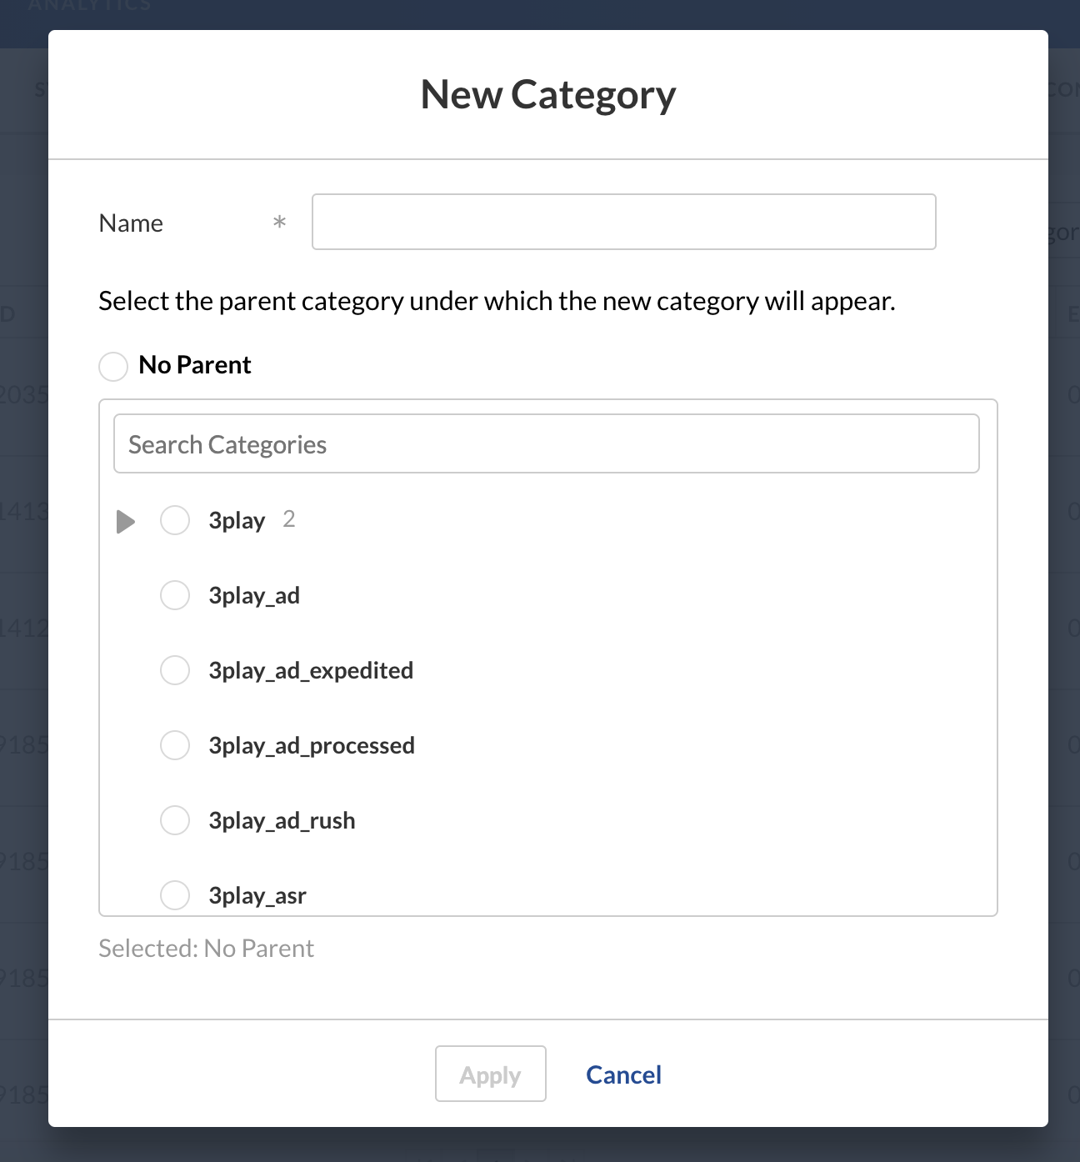Click the 3play_asr category name
This screenshot has height=1162, width=1080.
pos(257,896)
